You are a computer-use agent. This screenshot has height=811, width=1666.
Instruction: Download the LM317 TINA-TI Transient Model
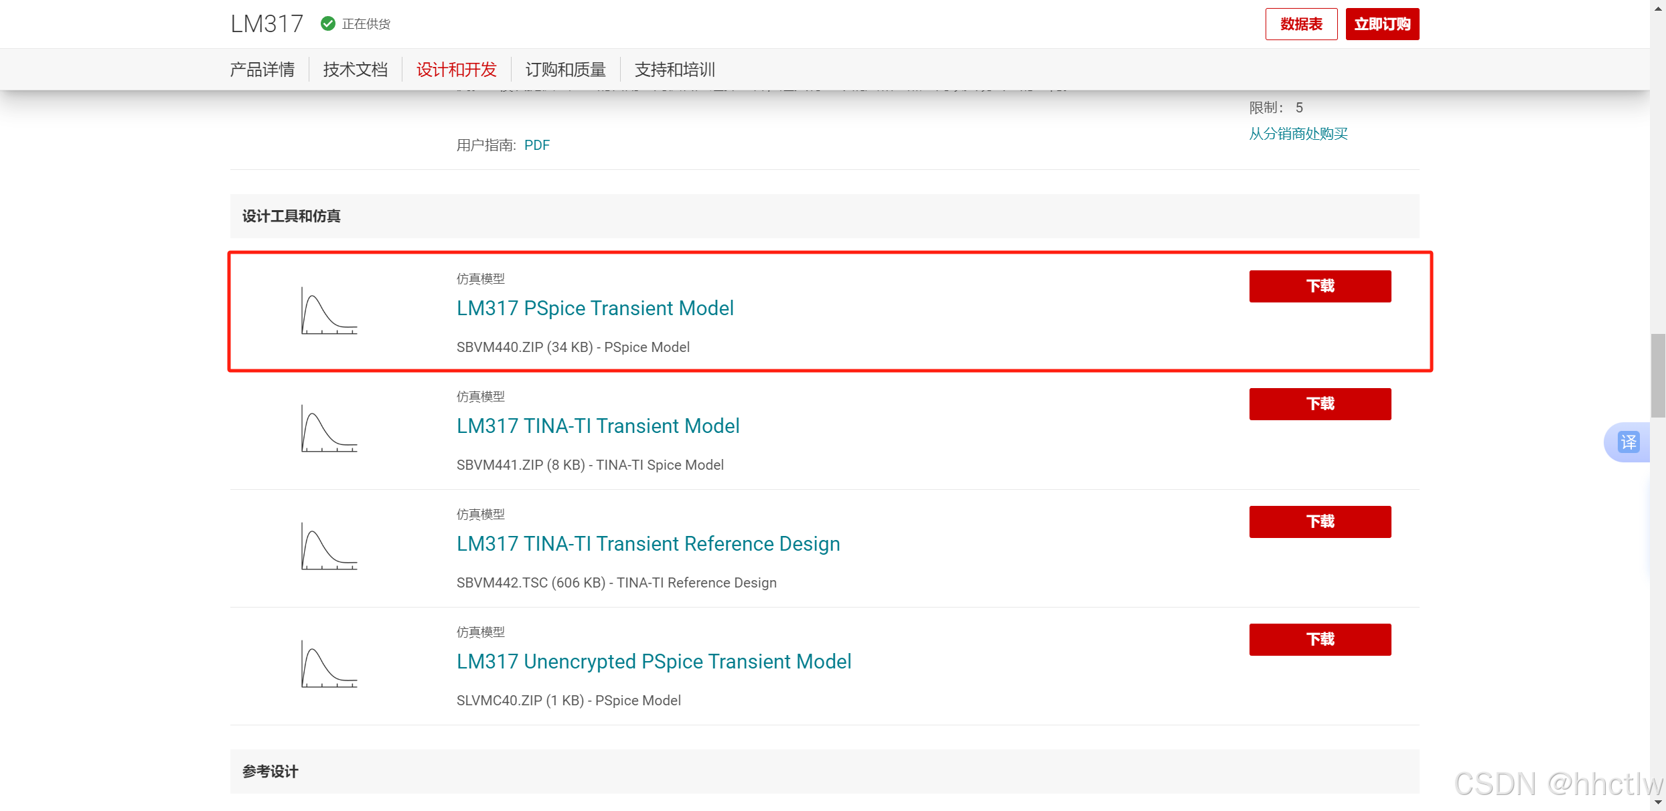pyautogui.click(x=1320, y=404)
